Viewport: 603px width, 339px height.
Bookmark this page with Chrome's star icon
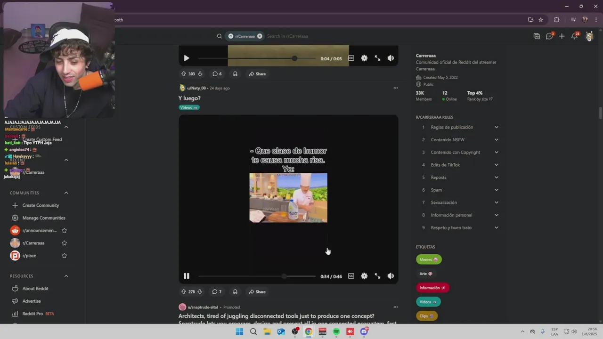tap(541, 20)
